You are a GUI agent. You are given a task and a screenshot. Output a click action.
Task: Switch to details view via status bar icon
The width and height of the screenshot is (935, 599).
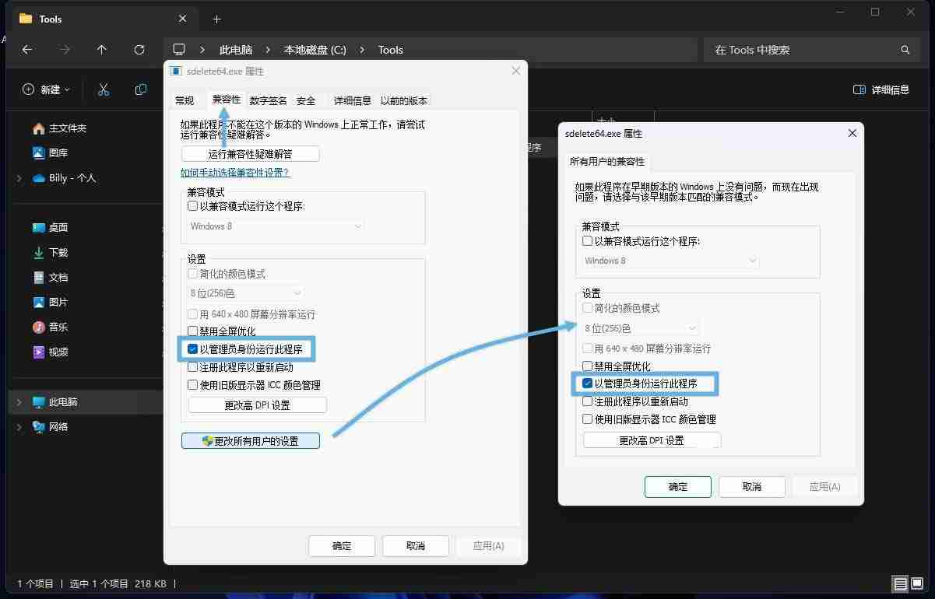[x=900, y=583]
